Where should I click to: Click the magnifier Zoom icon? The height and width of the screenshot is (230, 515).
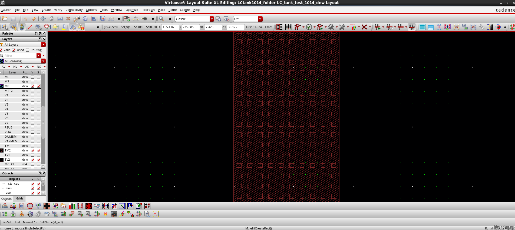[161, 19]
